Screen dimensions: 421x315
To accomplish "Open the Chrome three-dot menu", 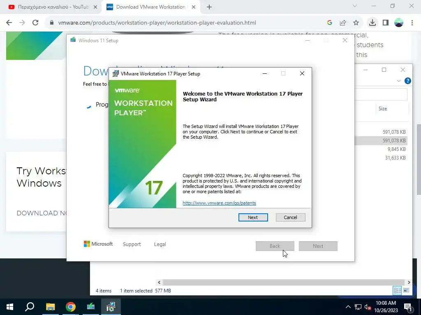I will point(412,23).
